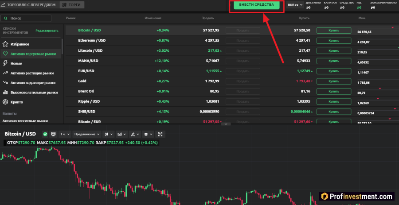Viewport: 399px width, 205px height.
Task: Select the EUR/USD market name
Action: point(86,71)
